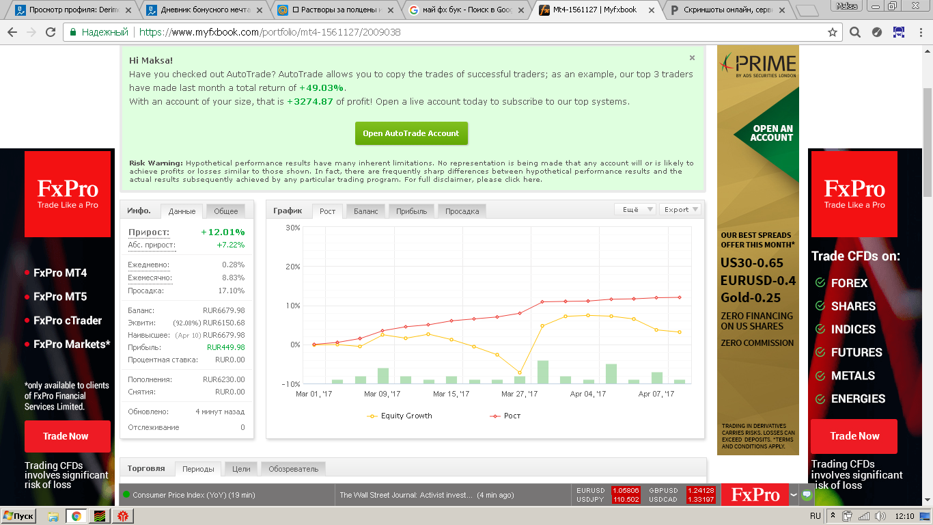Click the network signal tray icon
The width and height of the screenshot is (933, 525).
(x=864, y=516)
